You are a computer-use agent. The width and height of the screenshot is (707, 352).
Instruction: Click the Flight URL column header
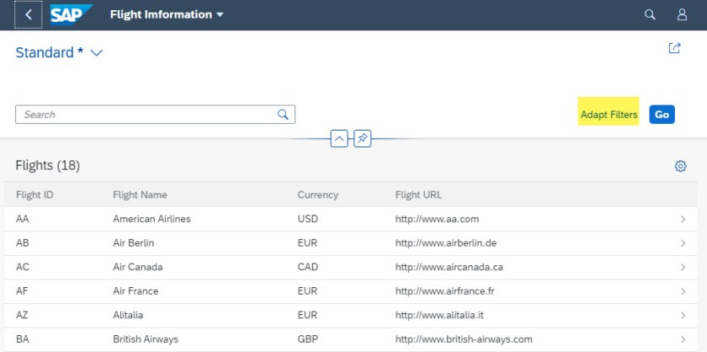418,195
